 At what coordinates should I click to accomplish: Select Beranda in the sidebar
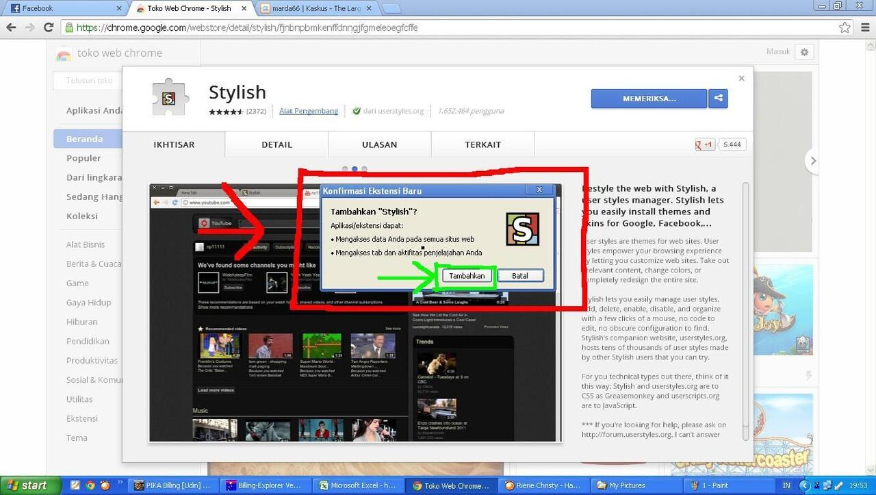[88, 138]
